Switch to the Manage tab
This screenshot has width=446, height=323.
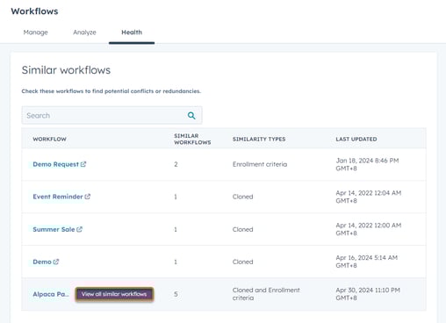pos(36,32)
